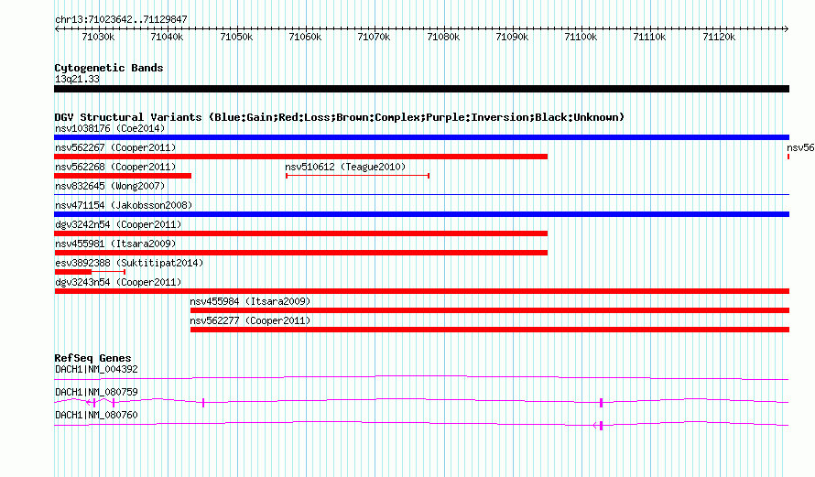815x477 pixels.
Task: Click the black 13q21.33 cytogenetic band bar
Action: click(x=421, y=89)
